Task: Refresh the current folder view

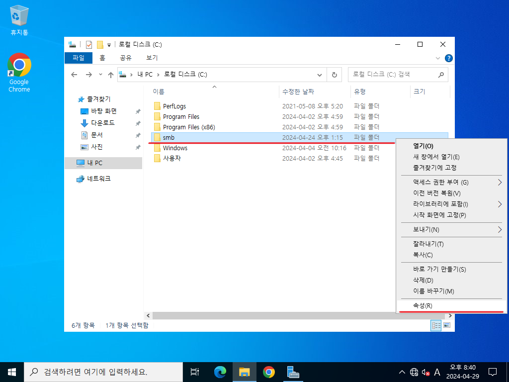Action: pyautogui.click(x=335, y=75)
